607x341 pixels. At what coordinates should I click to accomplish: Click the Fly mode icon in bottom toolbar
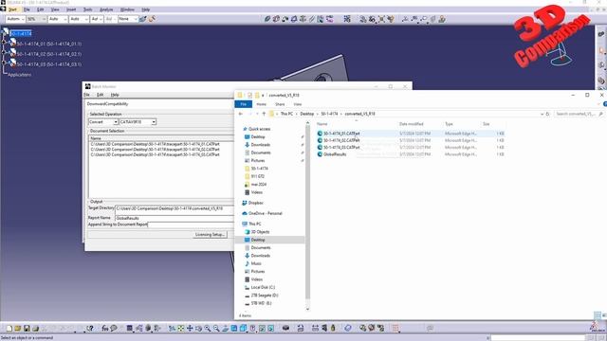click(x=172, y=329)
